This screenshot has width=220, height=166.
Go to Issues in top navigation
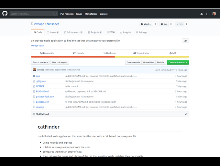coord(79,14)
